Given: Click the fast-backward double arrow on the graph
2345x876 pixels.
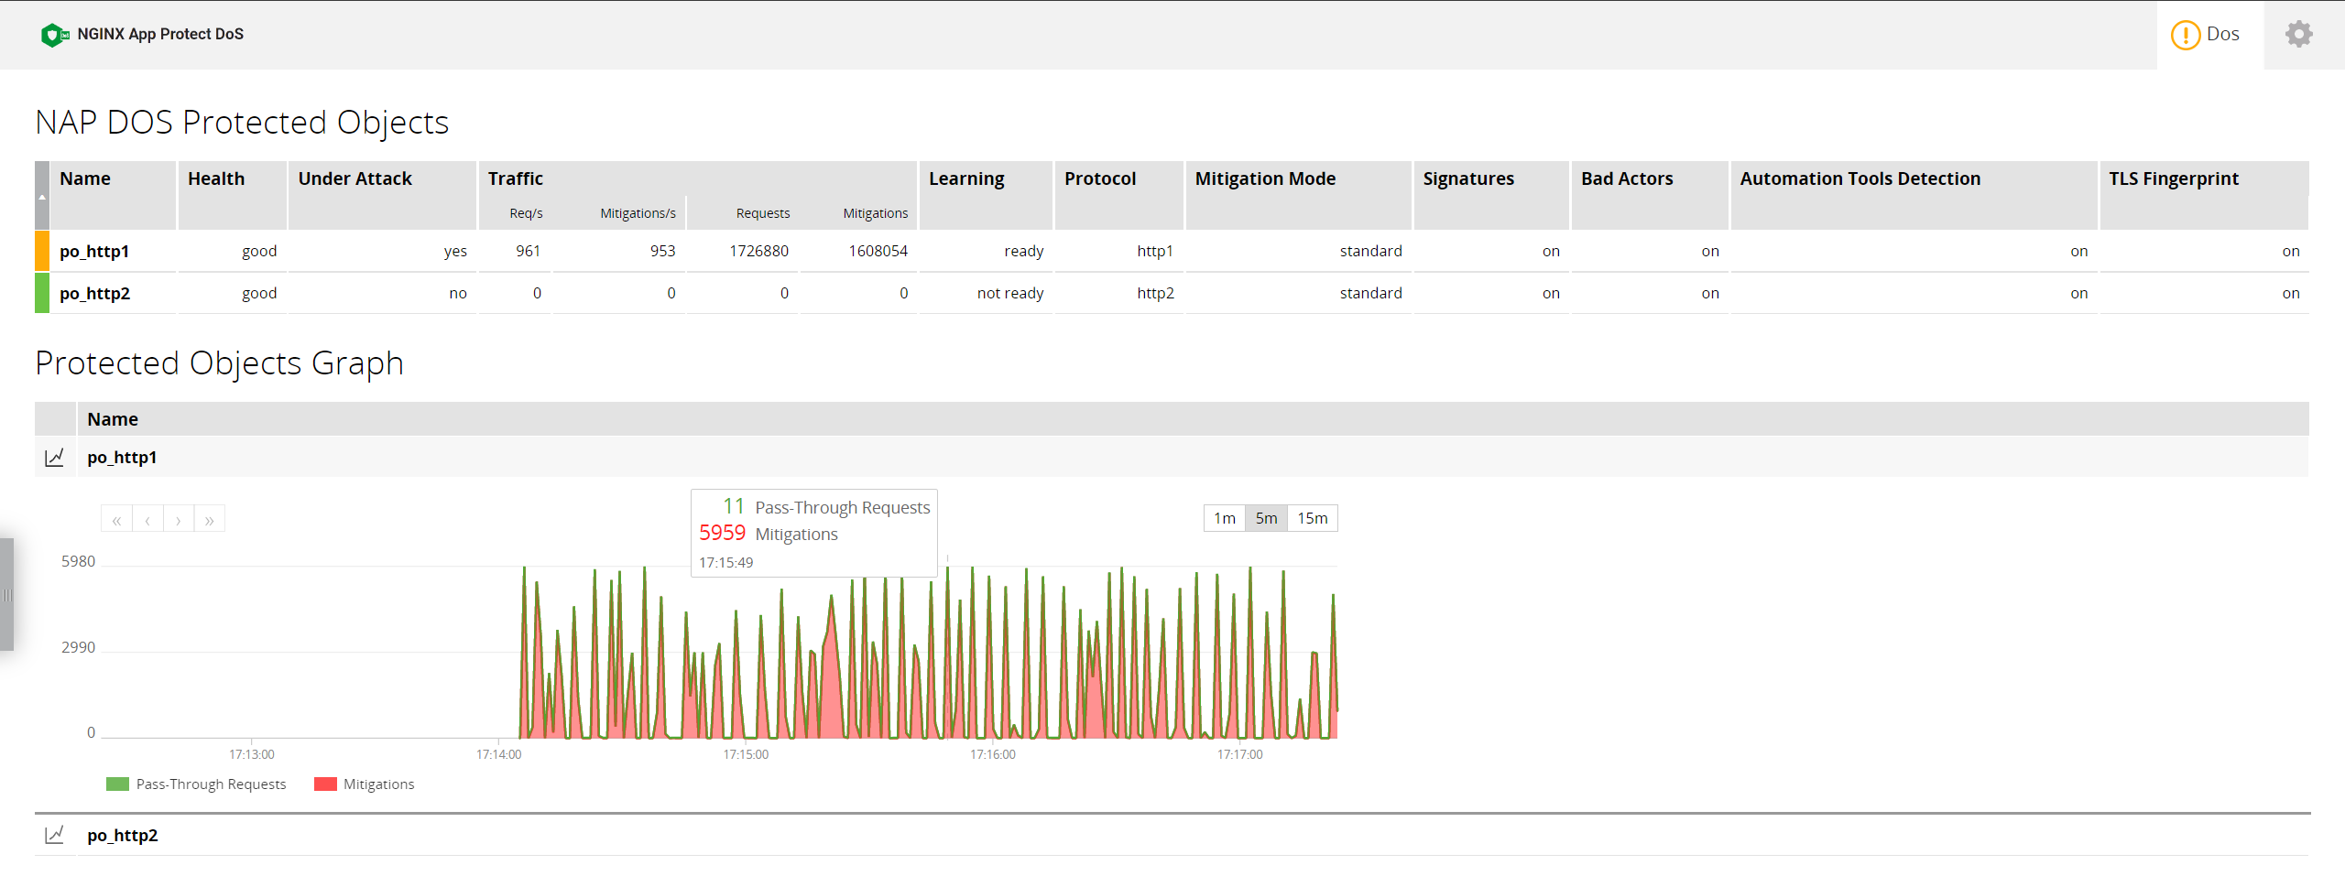Looking at the screenshot, I should [x=116, y=518].
